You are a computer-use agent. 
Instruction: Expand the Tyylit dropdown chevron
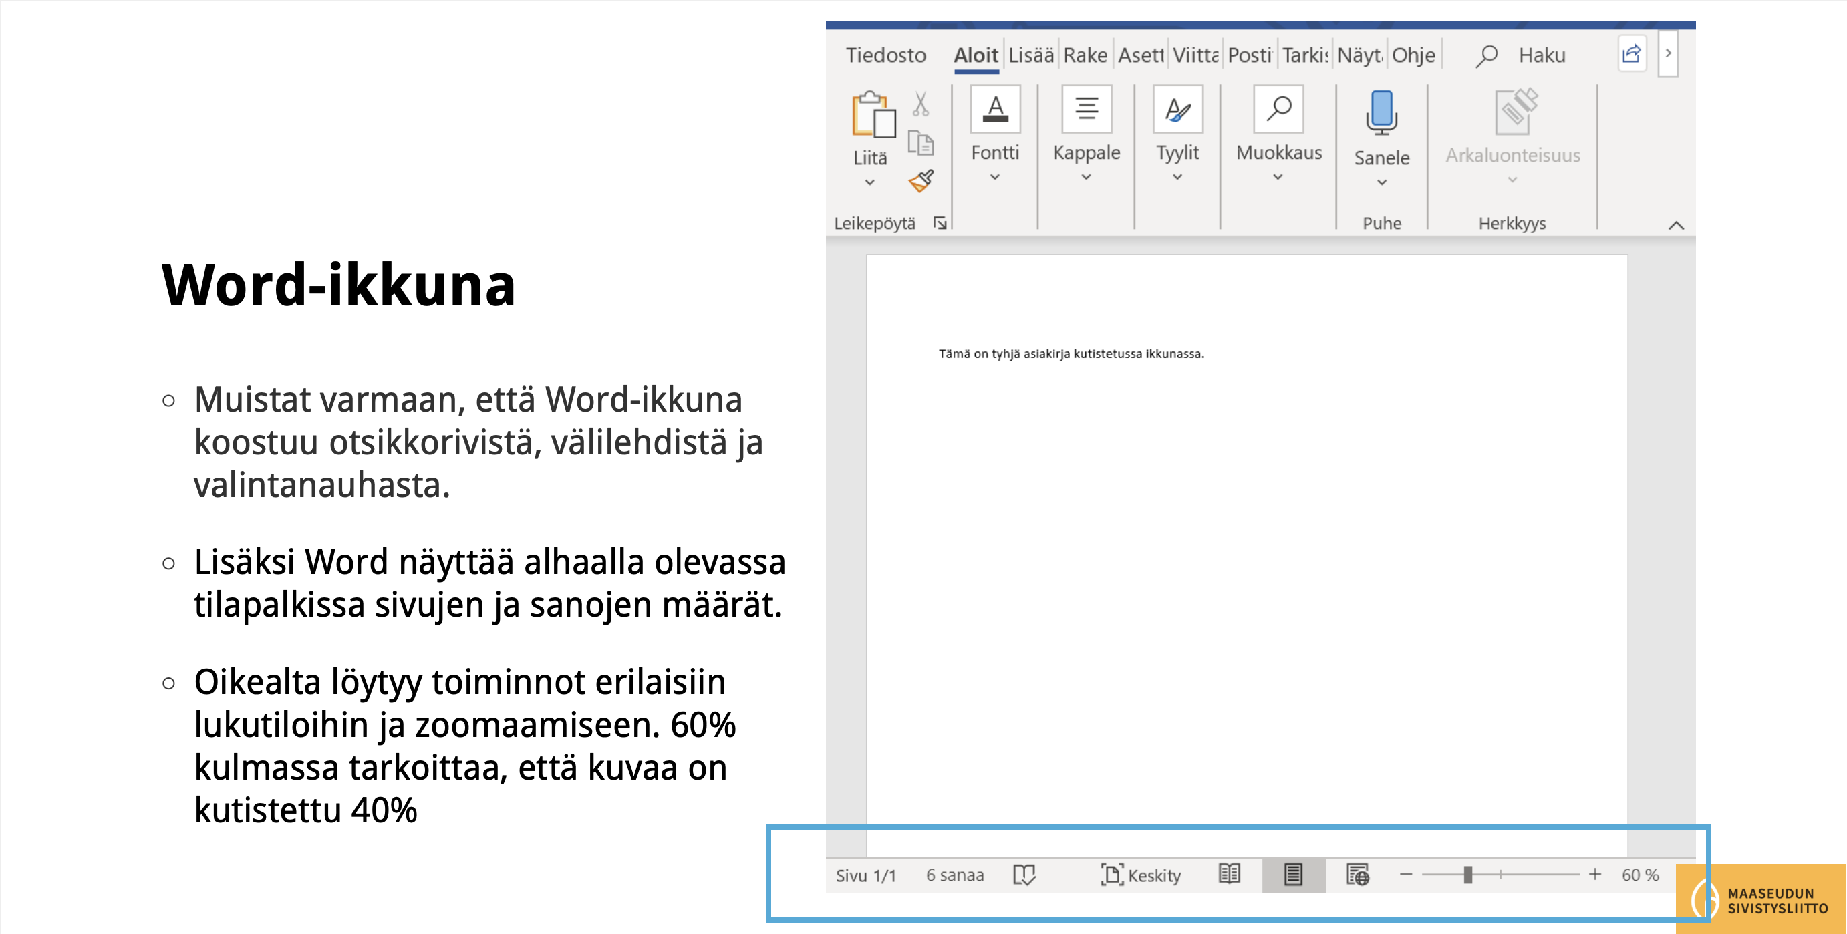[x=1177, y=177]
